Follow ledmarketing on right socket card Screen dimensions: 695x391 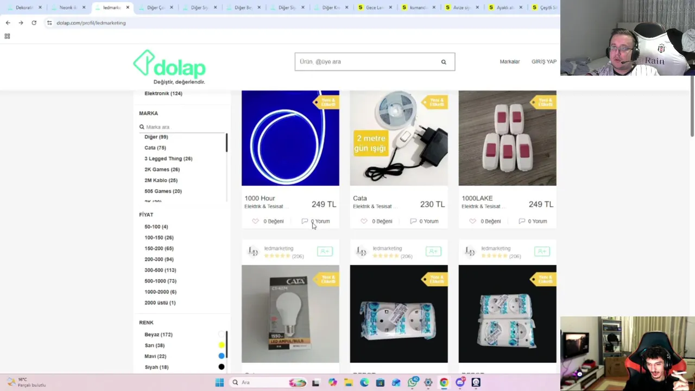[x=542, y=251]
